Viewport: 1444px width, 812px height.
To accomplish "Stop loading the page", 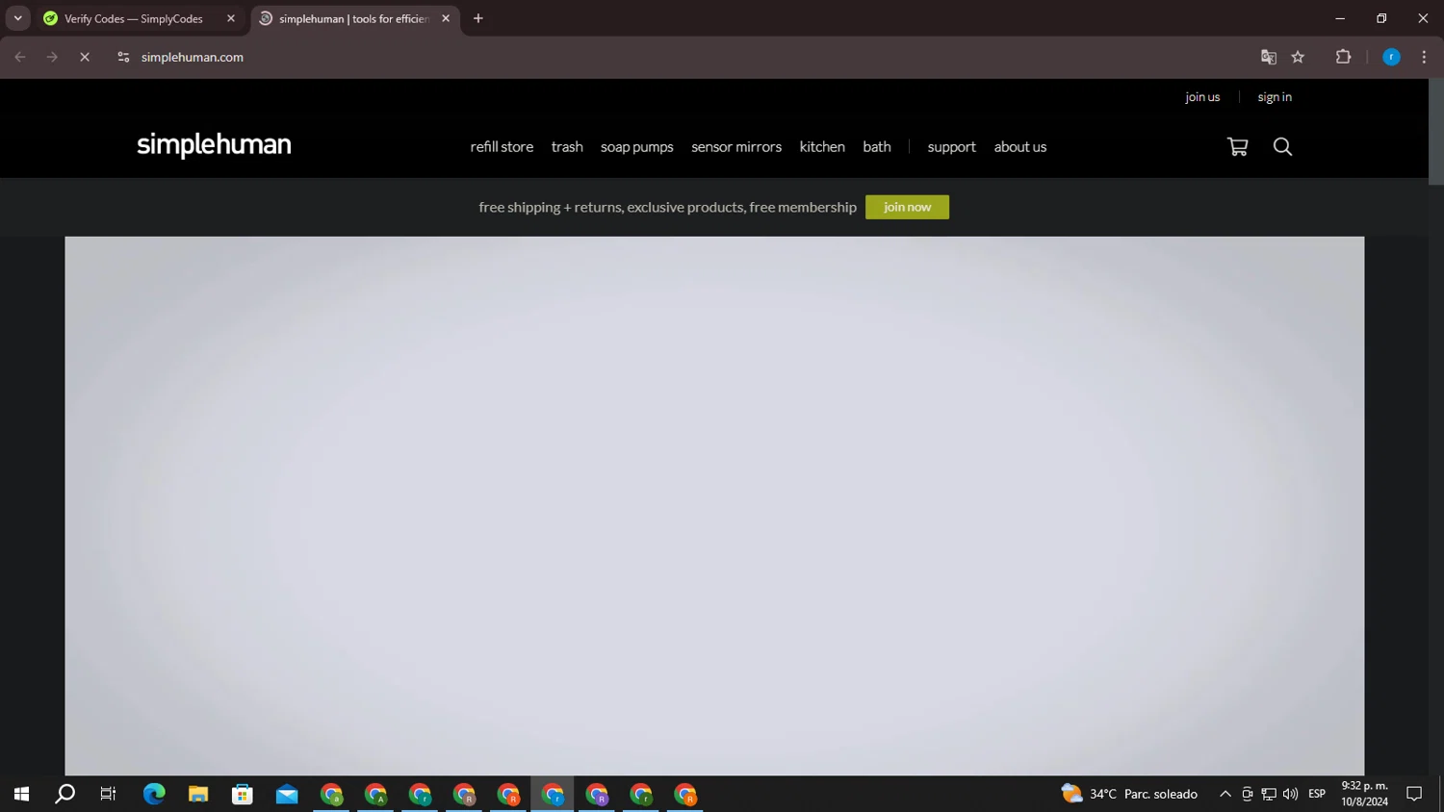I will tap(85, 57).
